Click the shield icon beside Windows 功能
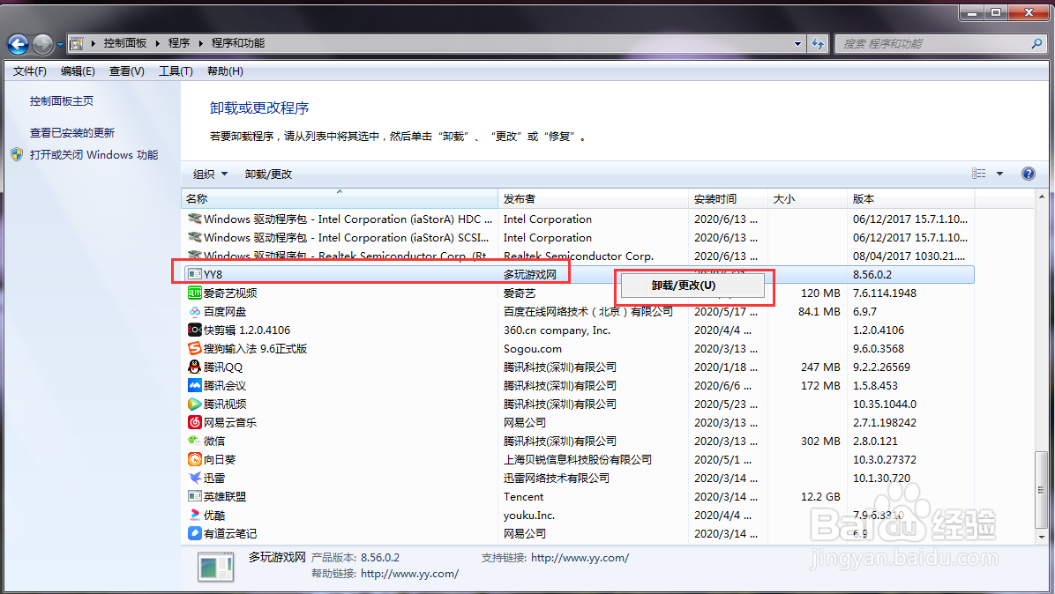The height and width of the screenshot is (594, 1055). [17, 154]
